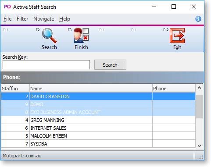
Task: Click the scrollbar down arrow
Action: (x=199, y=146)
